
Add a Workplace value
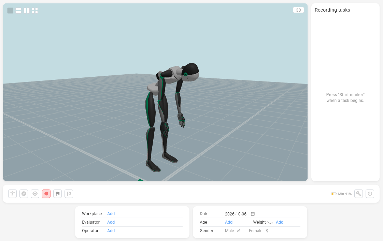[111, 214]
